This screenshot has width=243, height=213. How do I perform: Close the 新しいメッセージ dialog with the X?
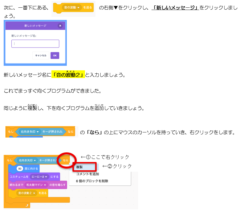60,26
